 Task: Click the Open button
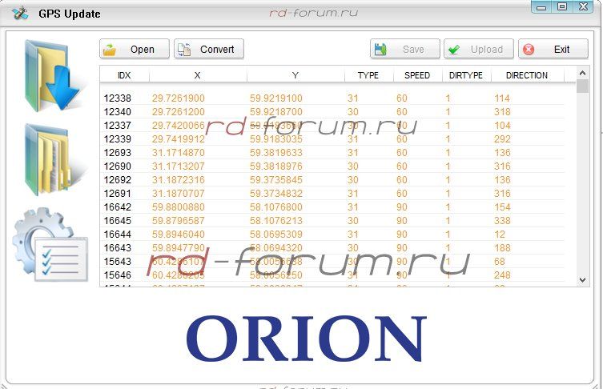point(135,49)
